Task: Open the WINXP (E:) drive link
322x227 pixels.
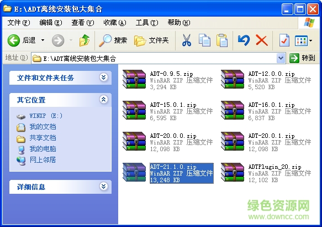Action: tap(46, 116)
